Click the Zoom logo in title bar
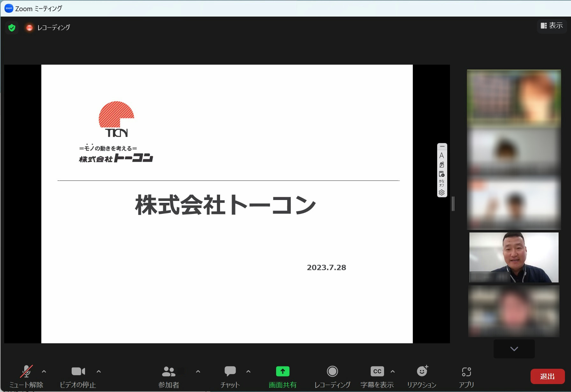This screenshot has width=571, height=392. pyautogui.click(x=9, y=9)
